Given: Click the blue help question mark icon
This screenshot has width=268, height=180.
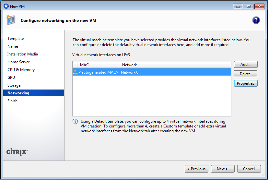Looking at the screenshot, I should point(256,20).
